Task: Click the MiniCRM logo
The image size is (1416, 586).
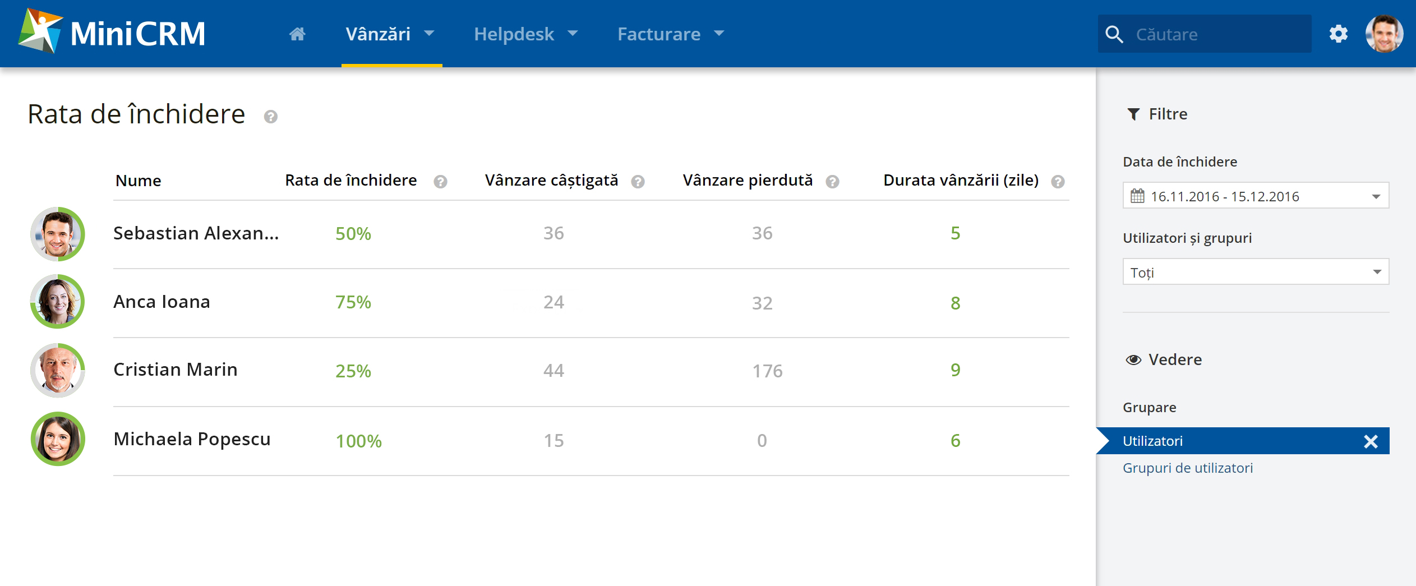Action: tap(112, 32)
